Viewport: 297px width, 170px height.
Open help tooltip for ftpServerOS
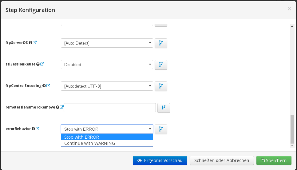(x=30, y=43)
